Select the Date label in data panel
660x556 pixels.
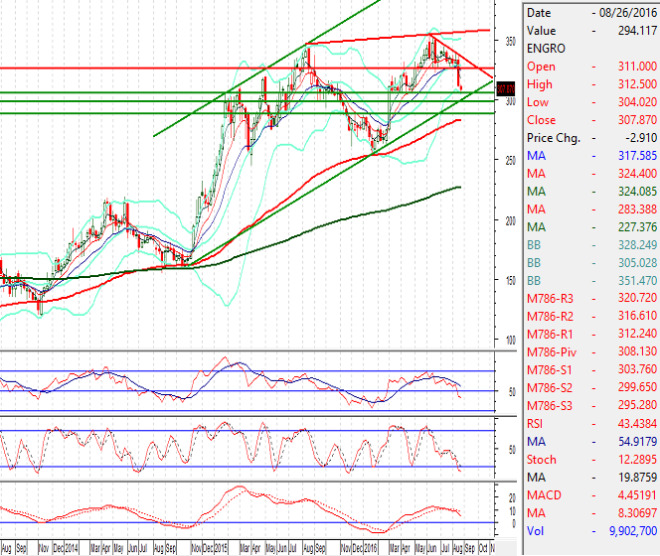coord(539,13)
